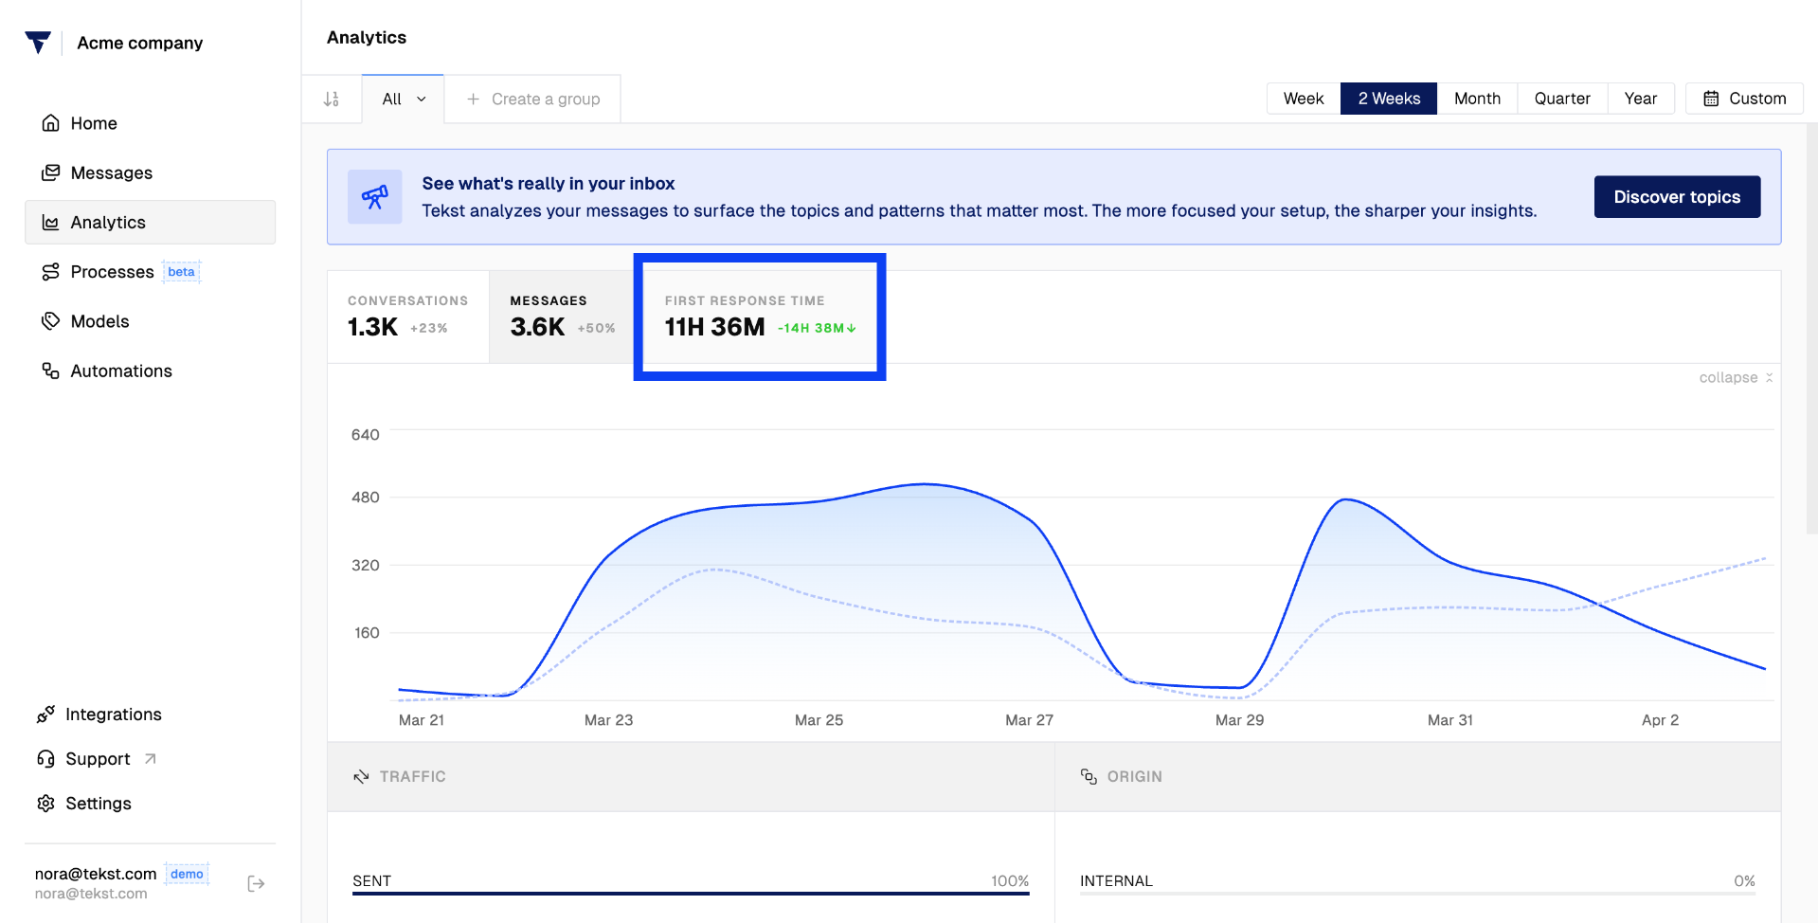This screenshot has width=1818, height=923.
Task: Click the sort order icon
Action: [x=332, y=99]
